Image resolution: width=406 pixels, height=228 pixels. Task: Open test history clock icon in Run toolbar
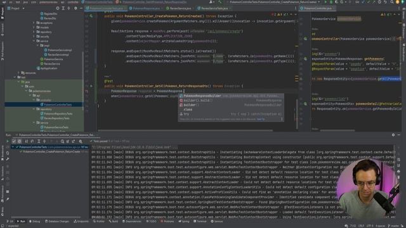point(62,141)
